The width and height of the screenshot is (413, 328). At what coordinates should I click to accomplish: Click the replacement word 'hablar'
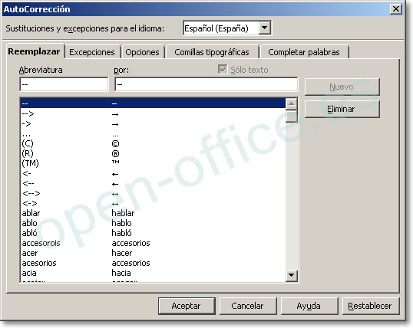123,213
